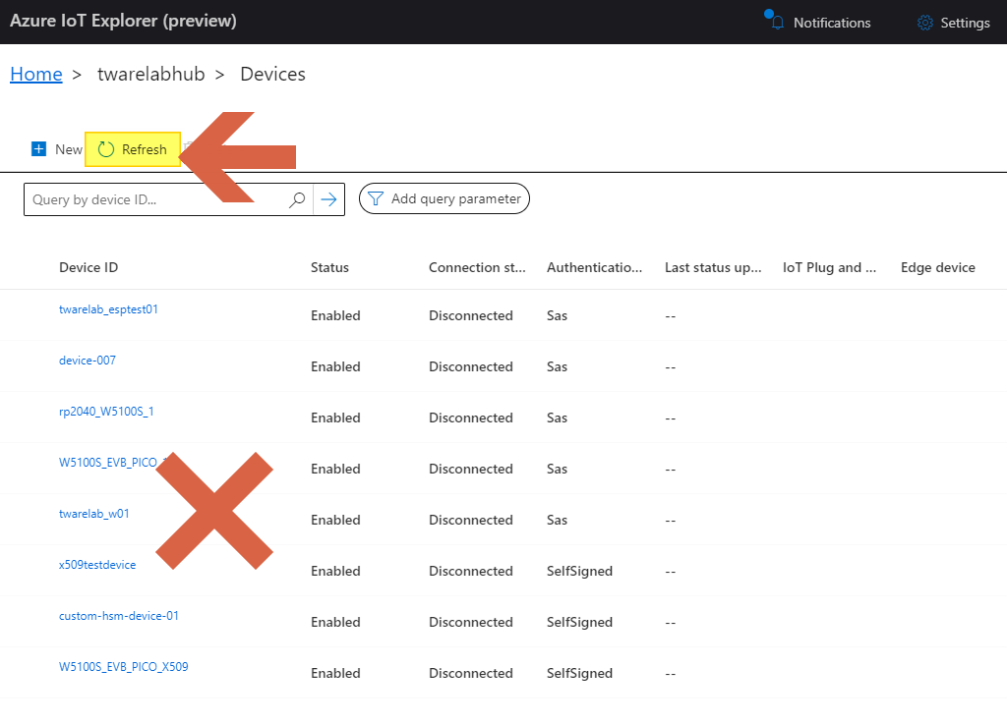
Task: Click Enabled status for twarelab_esptest01
Action: click(x=336, y=315)
